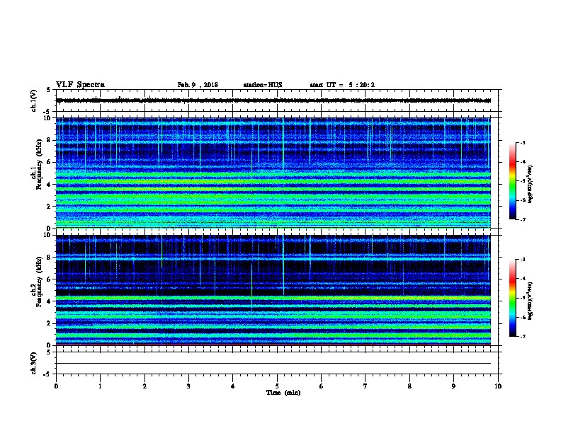Click the "4" kHz tick on ch.1 frequency axis
The width and height of the screenshot is (561, 433).
49,185
